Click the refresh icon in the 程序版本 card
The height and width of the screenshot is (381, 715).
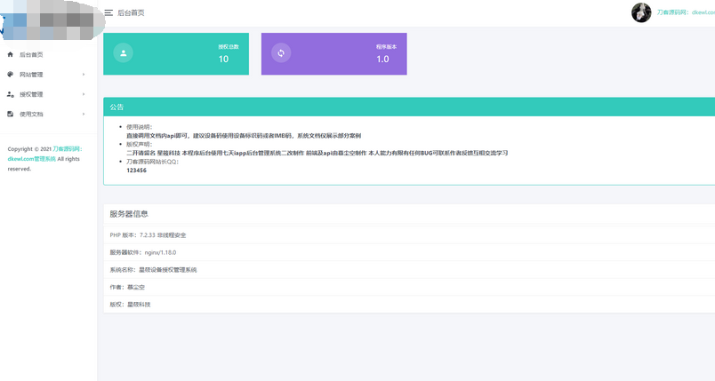coord(281,52)
